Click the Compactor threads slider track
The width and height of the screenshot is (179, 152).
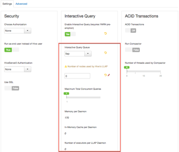point(144,71)
